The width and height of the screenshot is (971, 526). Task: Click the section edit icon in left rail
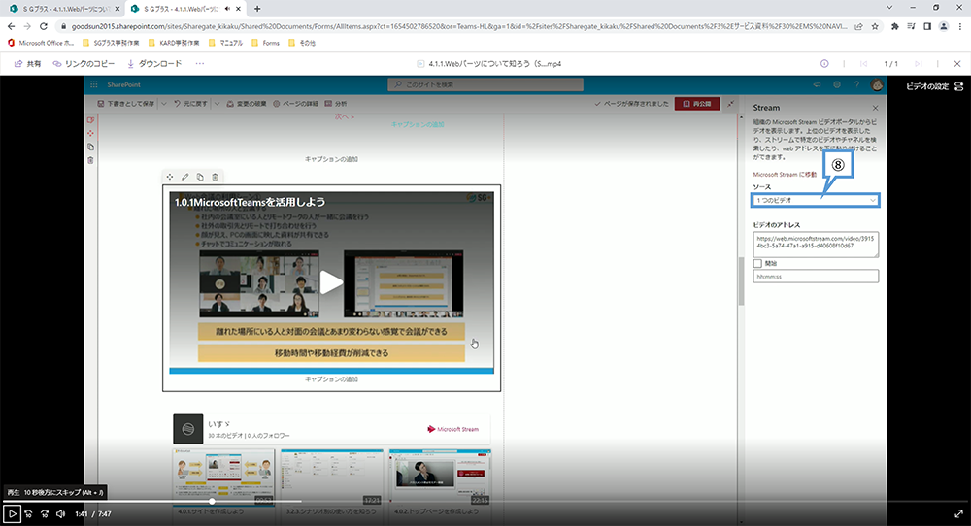(90, 120)
